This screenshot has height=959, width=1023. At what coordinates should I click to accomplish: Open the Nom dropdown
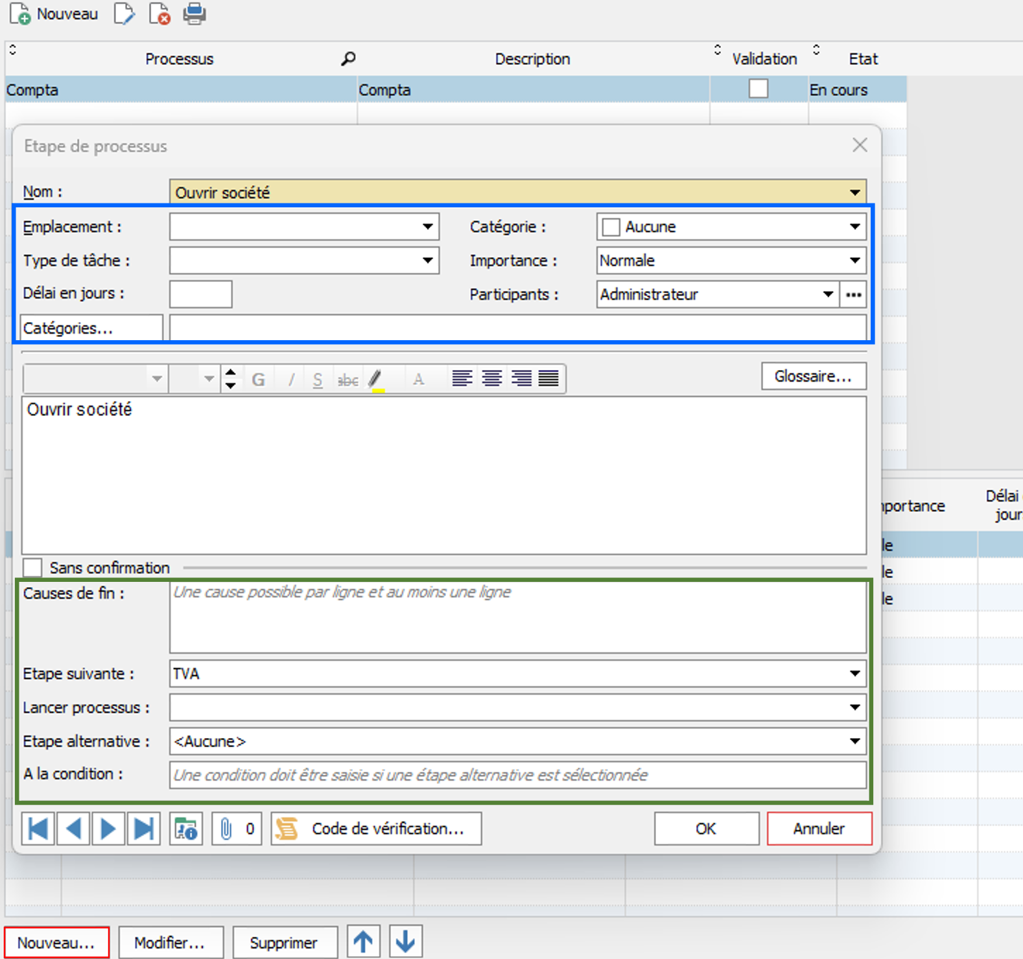pos(855,192)
